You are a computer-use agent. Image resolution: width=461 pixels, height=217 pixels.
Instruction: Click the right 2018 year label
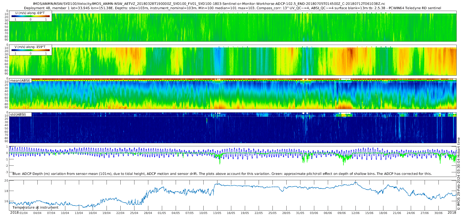click(452, 213)
